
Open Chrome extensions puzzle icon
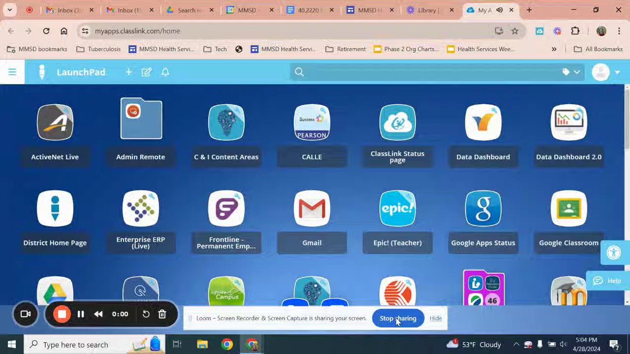pos(575,31)
